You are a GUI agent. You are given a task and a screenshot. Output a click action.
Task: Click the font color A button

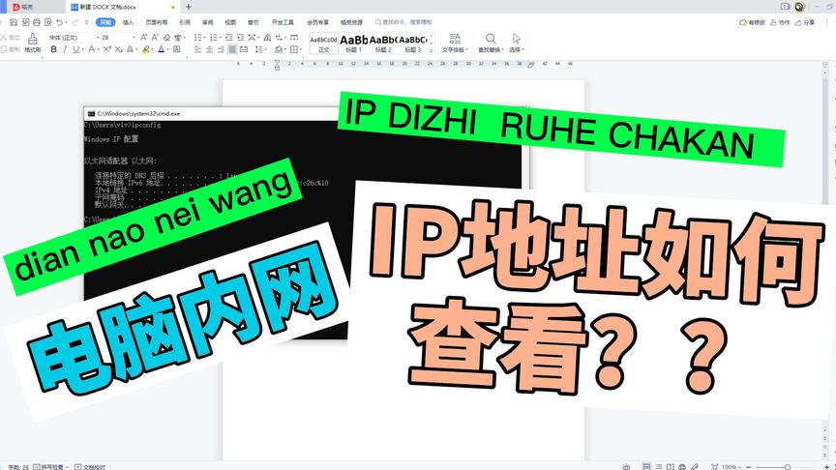click(161, 49)
